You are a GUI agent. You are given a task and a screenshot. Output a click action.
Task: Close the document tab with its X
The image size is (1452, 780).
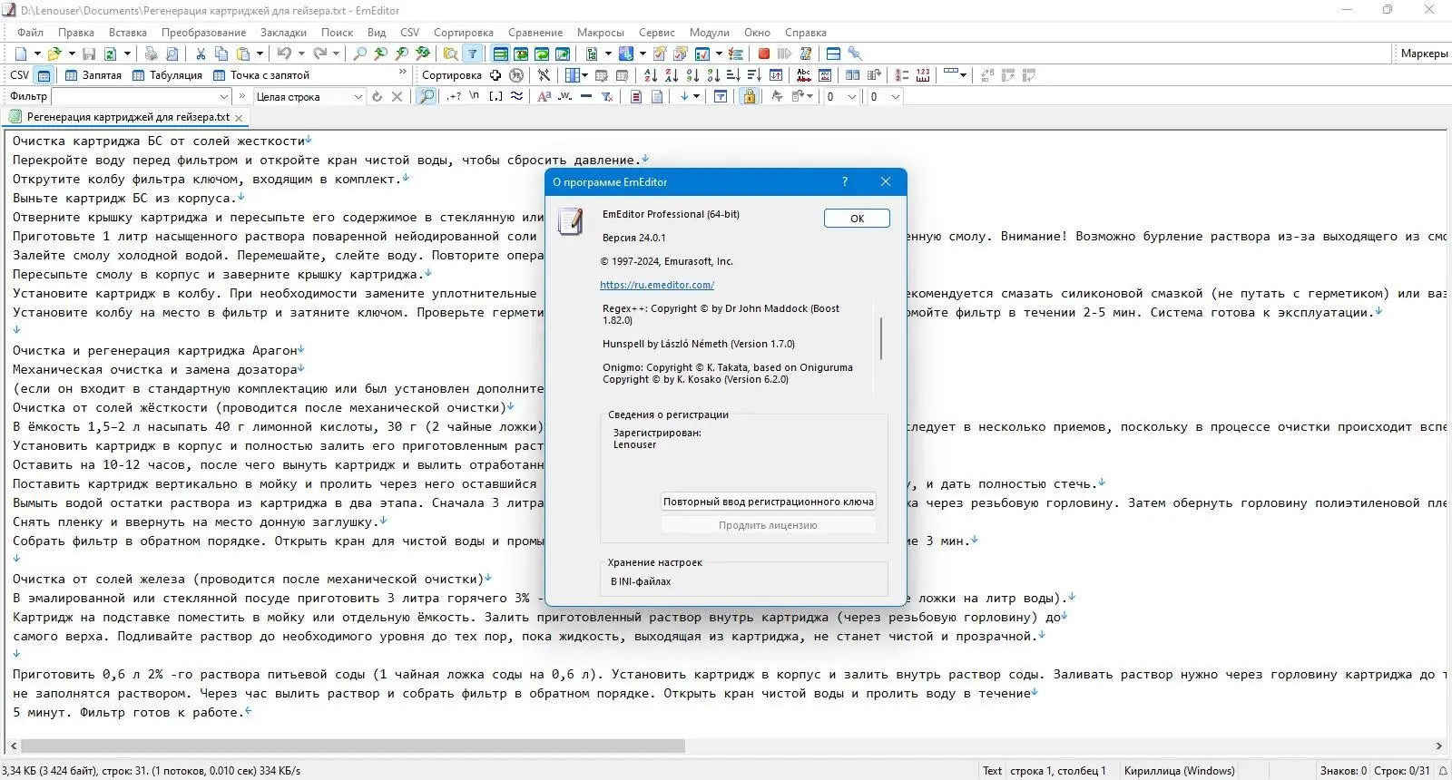239,118
